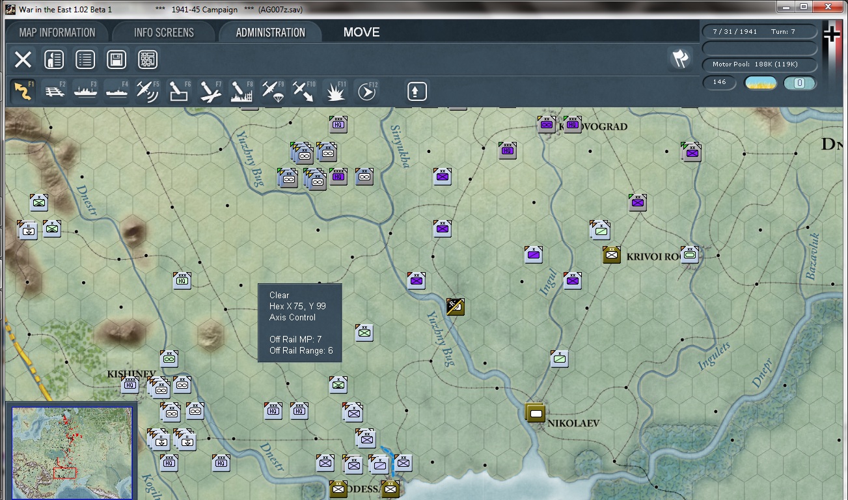Open the person-with-list report icon
The height and width of the screenshot is (500, 848).
[54, 60]
